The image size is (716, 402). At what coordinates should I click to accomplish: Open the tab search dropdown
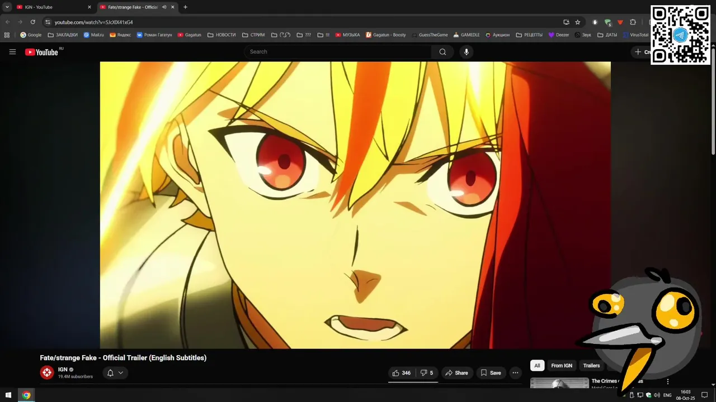(7, 7)
